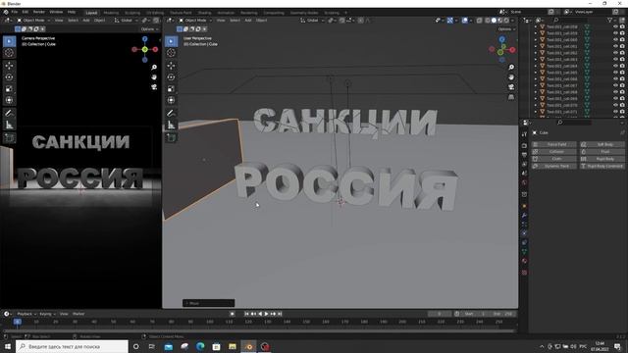The height and width of the screenshot is (353, 628).
Task: Activate Select Box tool in User Perspective viewport
Action: pos(171,41)
